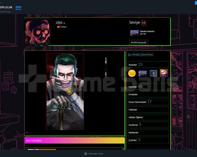Viewport: 197px width, 157px height.
Task: Click the Profili Düzenle button
Action: [138, 43]
